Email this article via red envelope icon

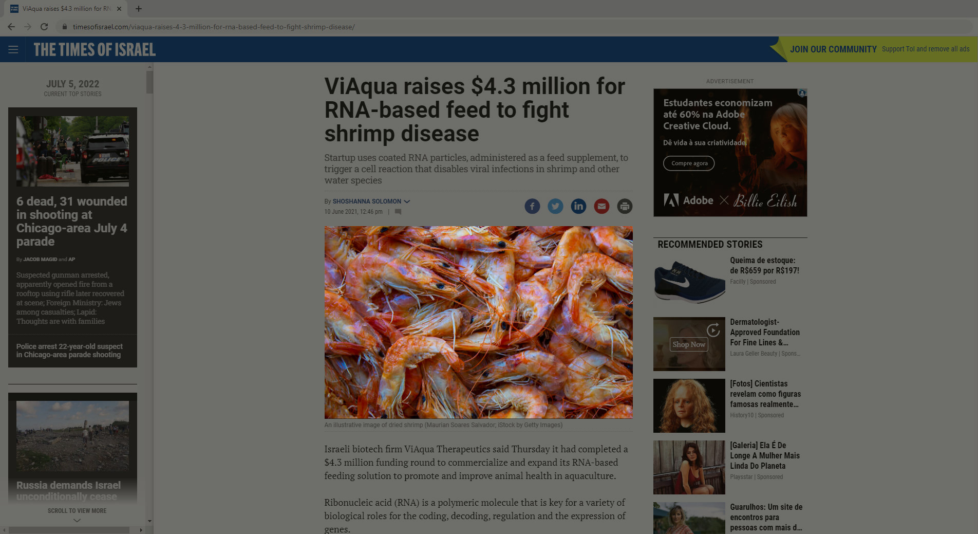(x=601, y=206)
